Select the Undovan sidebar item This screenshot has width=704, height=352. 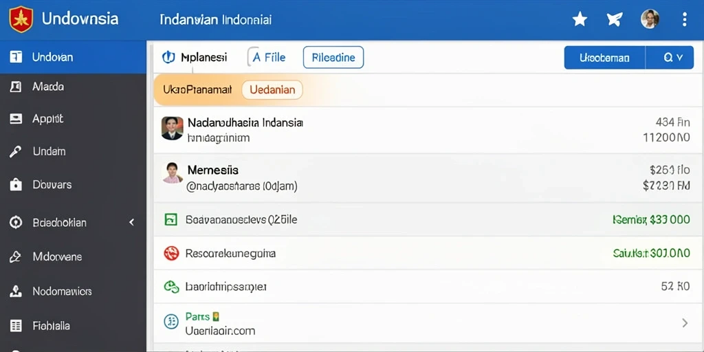[x=73, y=57]
